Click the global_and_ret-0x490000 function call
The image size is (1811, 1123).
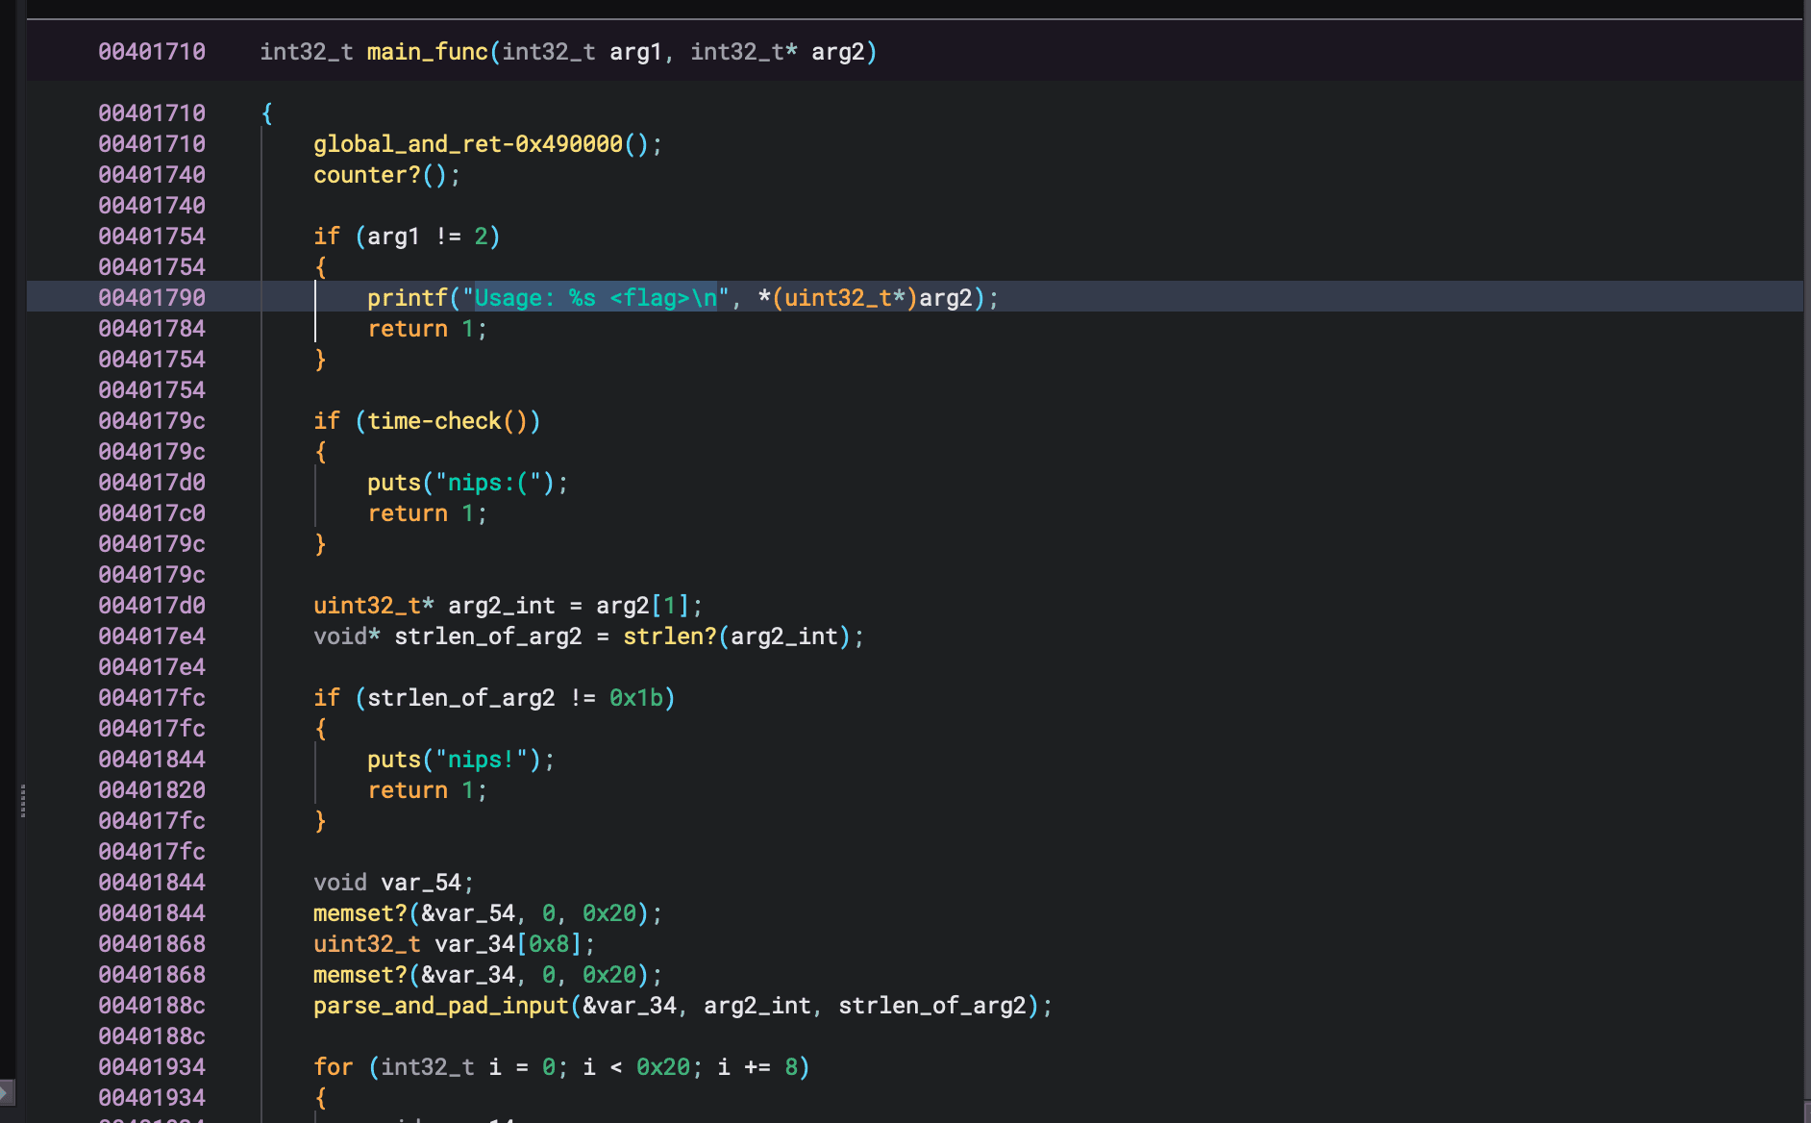click(471, 143)
